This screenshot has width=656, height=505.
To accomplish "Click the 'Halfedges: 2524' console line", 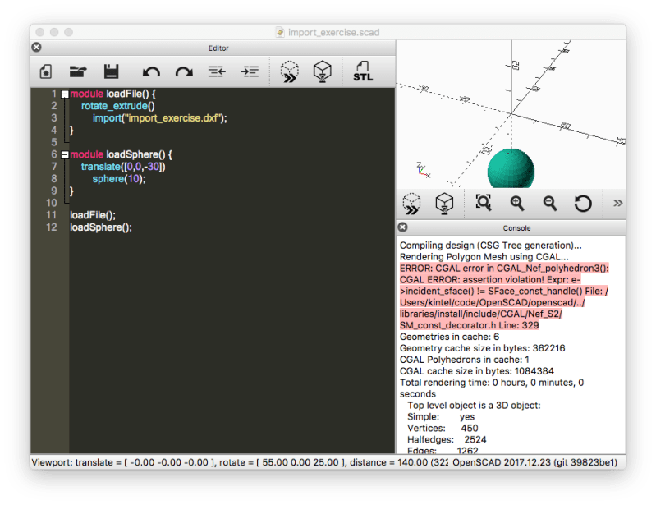I will (x=447, y=440).
